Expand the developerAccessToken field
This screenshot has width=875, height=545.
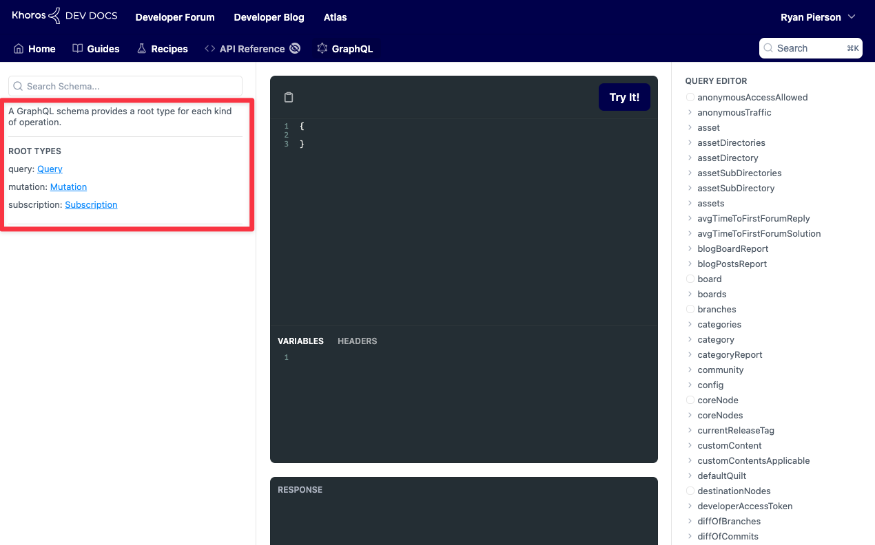tap(690, 506)
